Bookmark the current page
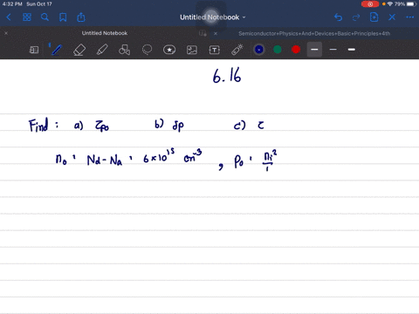 click(x=63, y=17)
